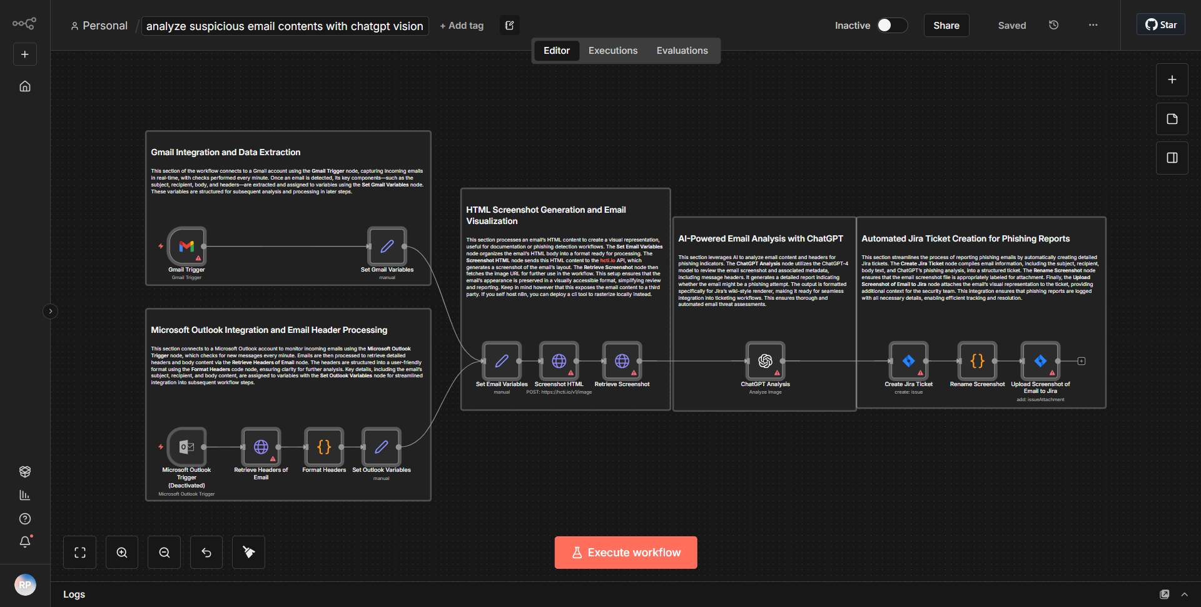The image size is (1201, 607).
Task: Click the workflow name field to rename it
Action: pyautogui.click(x=283, y=26)
